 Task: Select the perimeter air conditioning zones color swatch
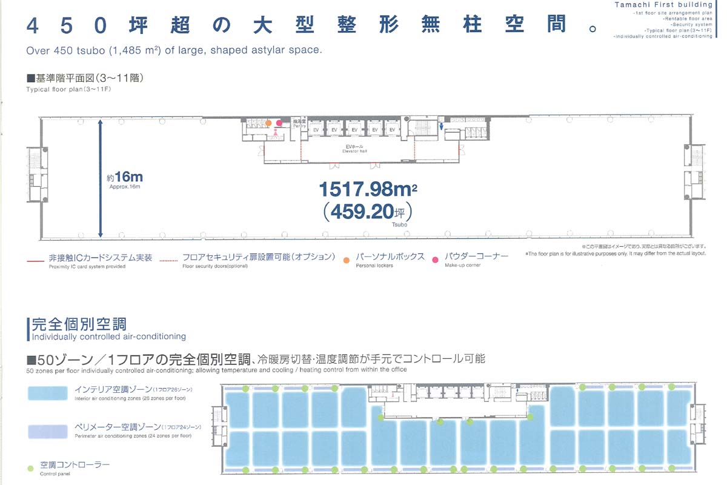(47, 431)
